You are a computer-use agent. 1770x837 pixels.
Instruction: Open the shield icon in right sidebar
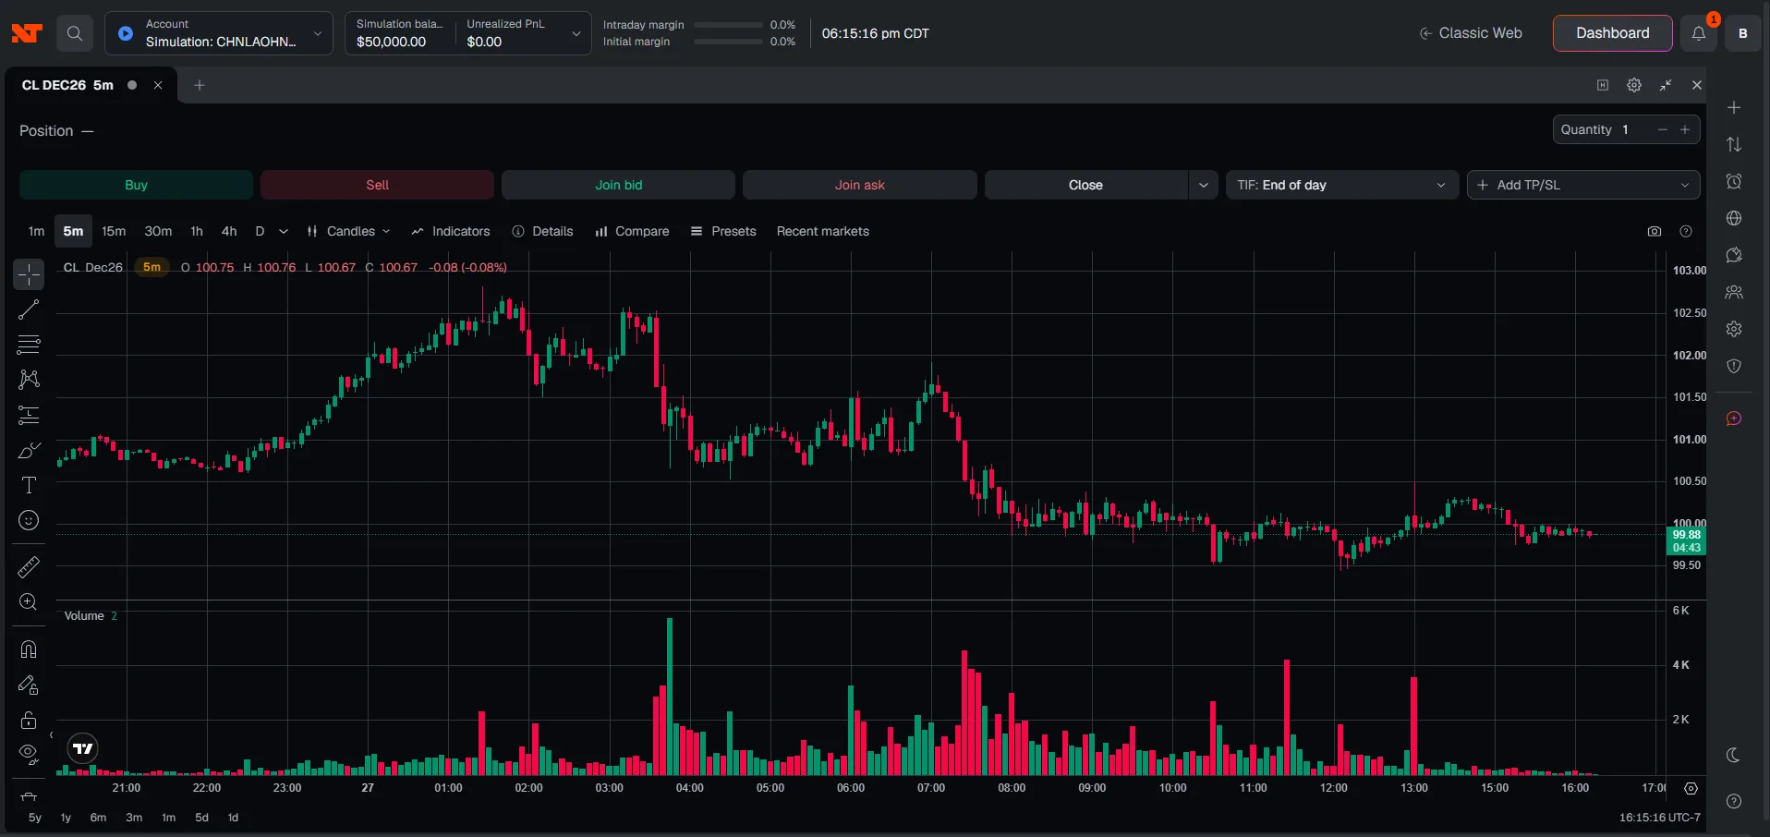1734,366
